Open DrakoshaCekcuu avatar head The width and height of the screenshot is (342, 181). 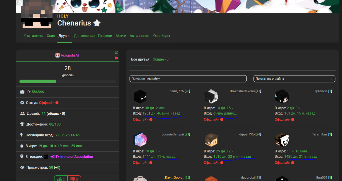(x=211, y=96)
